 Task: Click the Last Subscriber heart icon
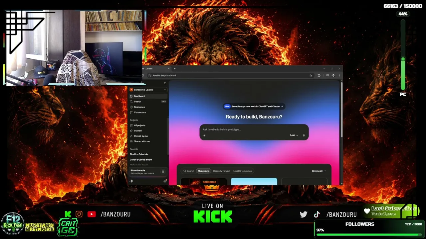pyautogui.click(x=367, y=211)
